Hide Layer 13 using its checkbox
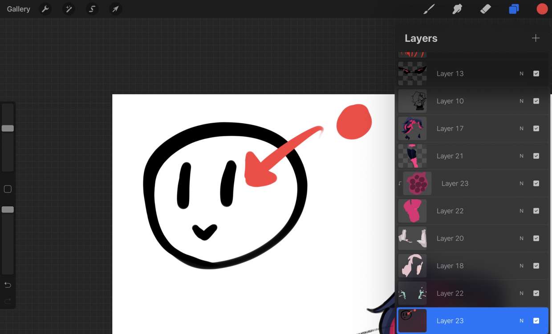 [536, 74]
